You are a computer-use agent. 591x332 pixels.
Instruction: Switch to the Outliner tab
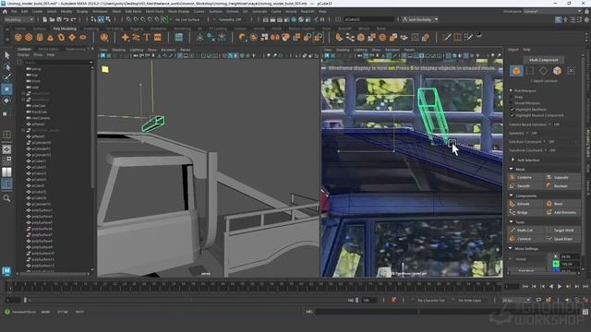click(x=25, y=49)
